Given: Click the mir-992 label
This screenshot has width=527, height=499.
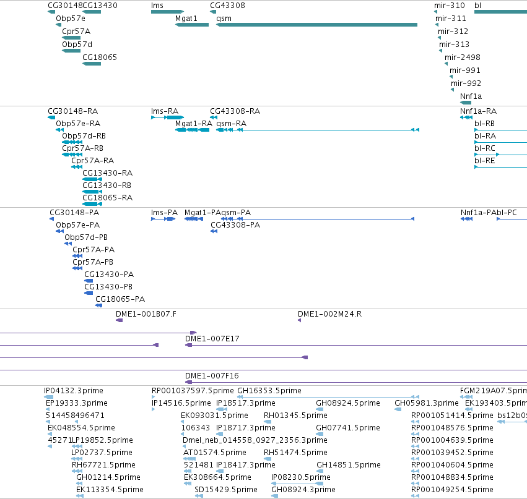Looking at the screenshot, I should click(466, 83).
